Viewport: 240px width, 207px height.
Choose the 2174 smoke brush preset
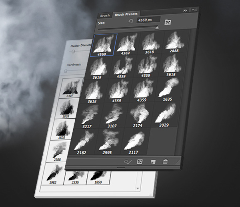(139, 115)
